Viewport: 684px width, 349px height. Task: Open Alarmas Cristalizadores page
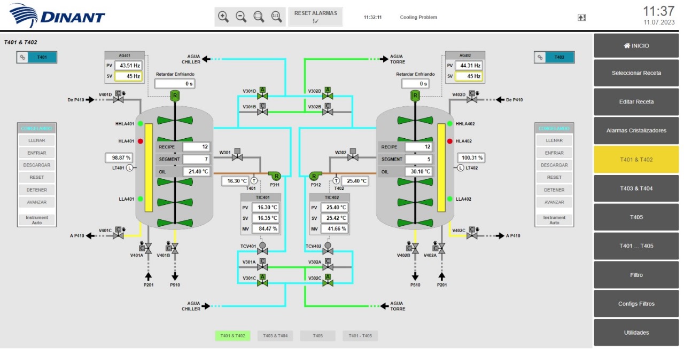click(636, 130)
